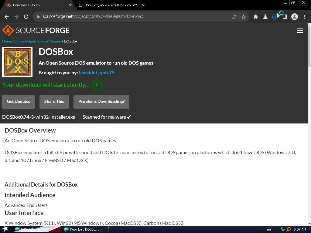Screen dimensions: 311x233
Task: Switch to Download DOSBox tab
Action: coord(38,5)
